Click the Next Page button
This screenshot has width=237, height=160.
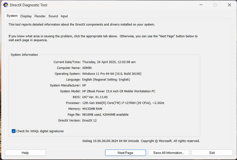(125, 153)
